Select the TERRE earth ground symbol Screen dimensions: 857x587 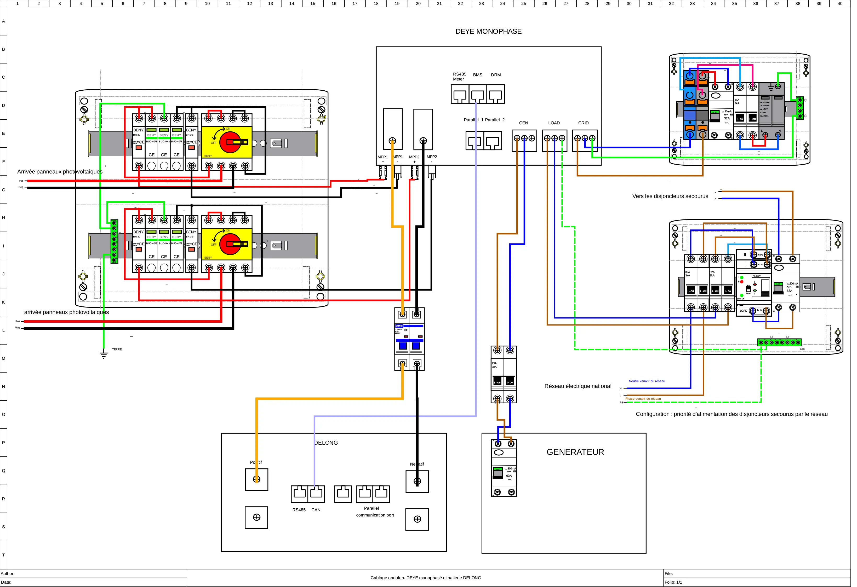[x=104, y=354]
